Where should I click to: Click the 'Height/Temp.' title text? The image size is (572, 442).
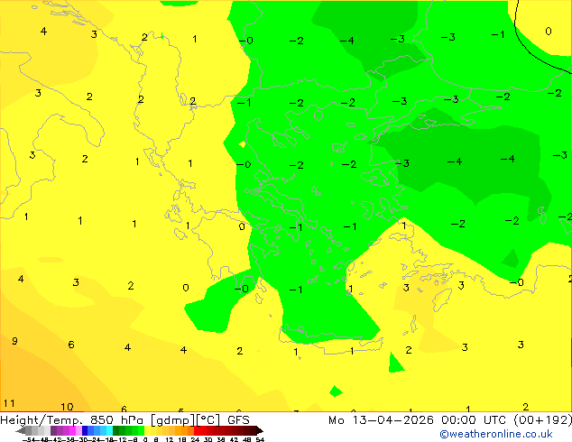[x=42, y=420]
